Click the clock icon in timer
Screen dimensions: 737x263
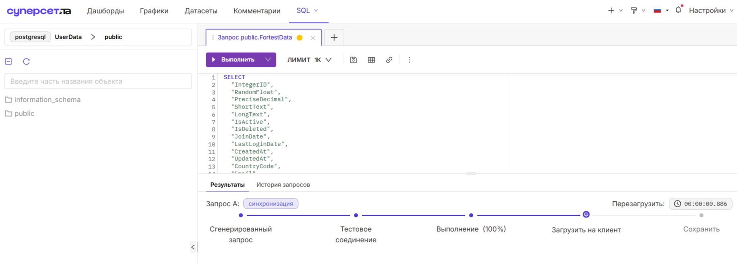click(677, 204)
